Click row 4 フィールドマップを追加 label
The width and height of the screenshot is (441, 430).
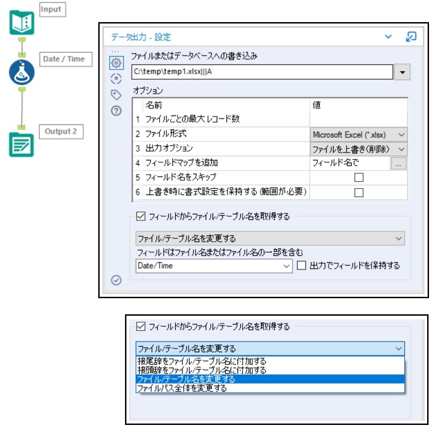tap(181, 163)
